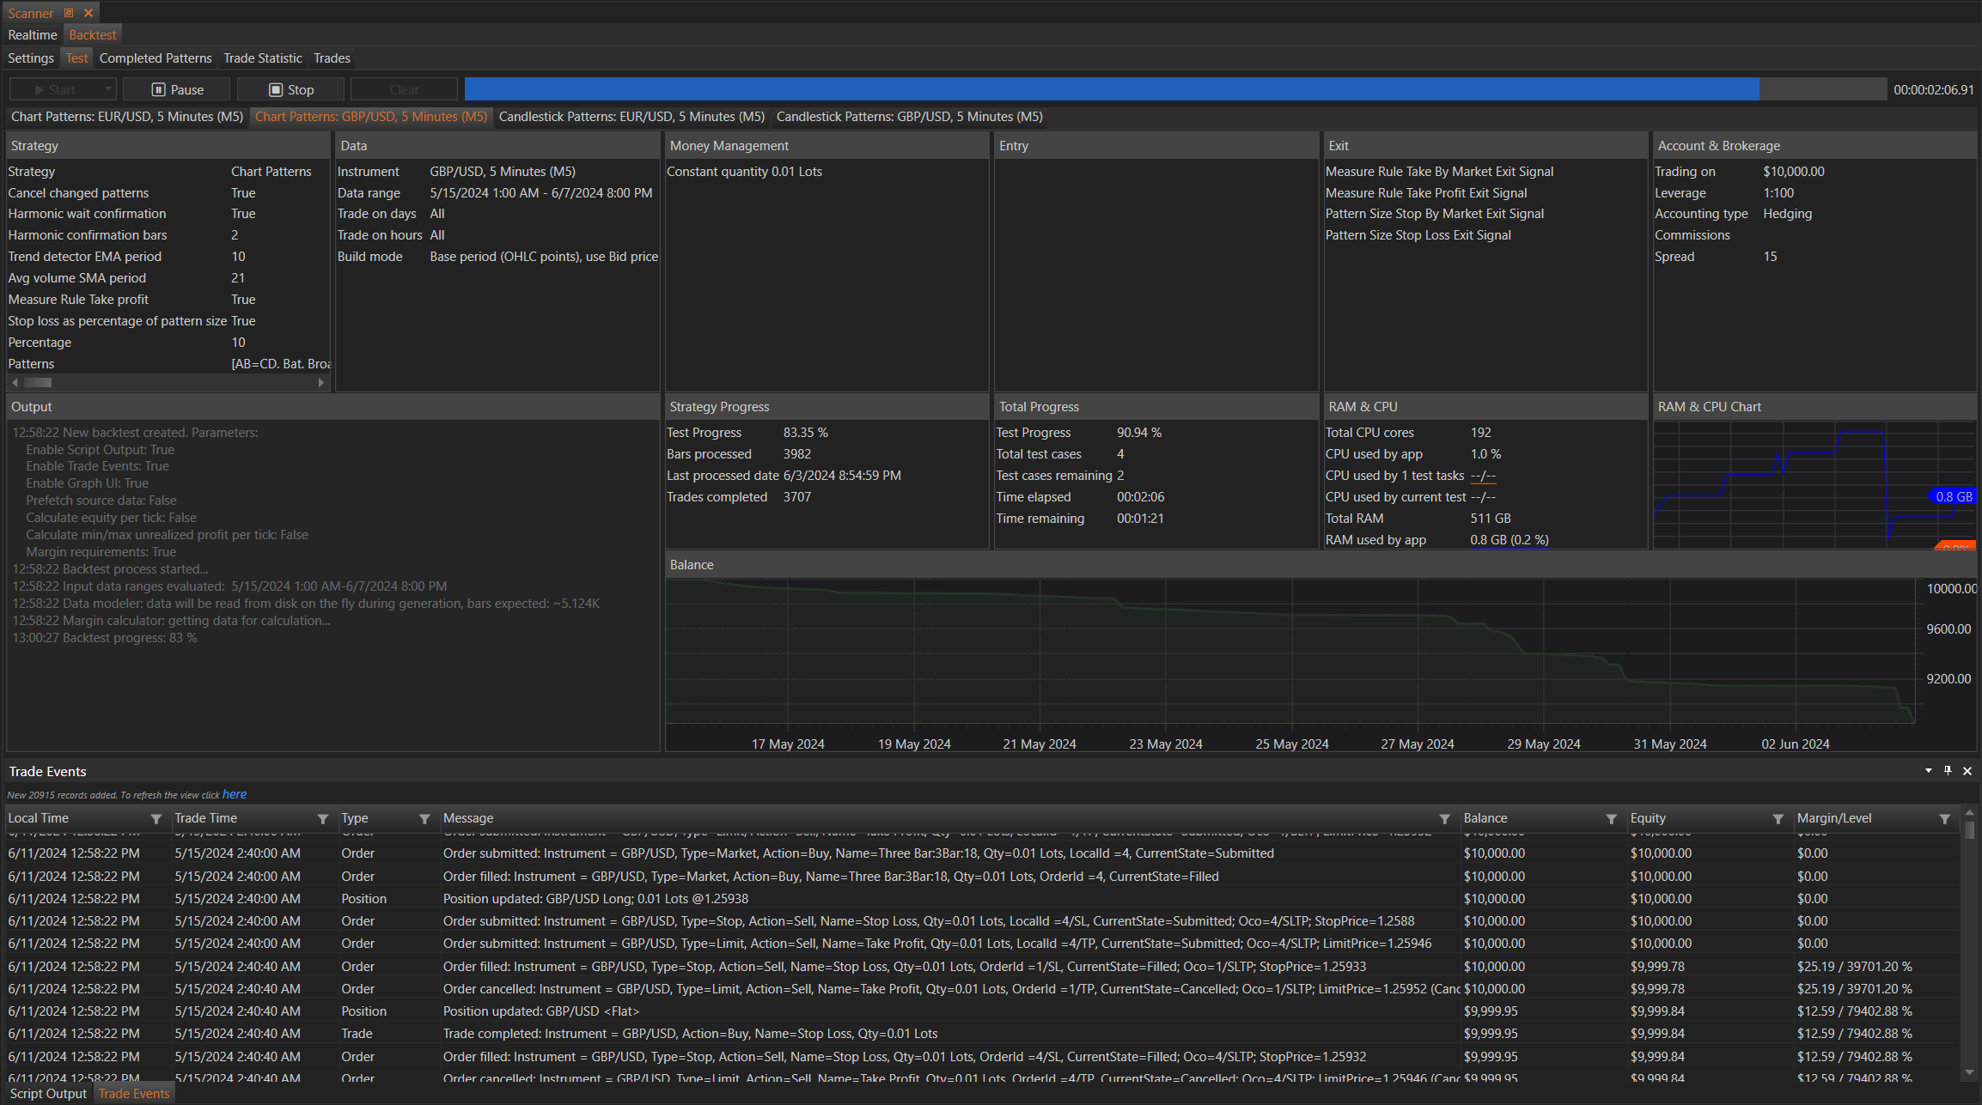This screenshot has width=1982, height=1105.
Task: Switch to Realtime tab
Action: click(33, 35)
